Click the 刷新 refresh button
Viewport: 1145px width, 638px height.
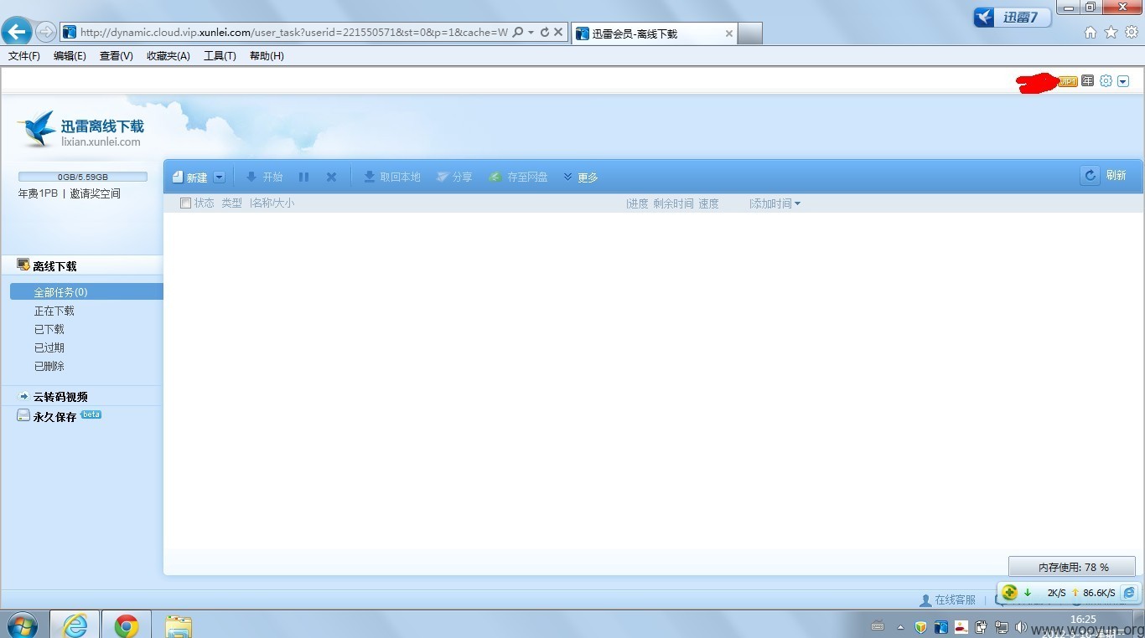click(1105, 176)
